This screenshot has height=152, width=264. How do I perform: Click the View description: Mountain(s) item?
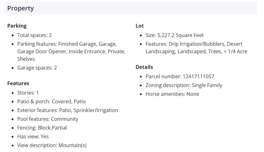52,145
